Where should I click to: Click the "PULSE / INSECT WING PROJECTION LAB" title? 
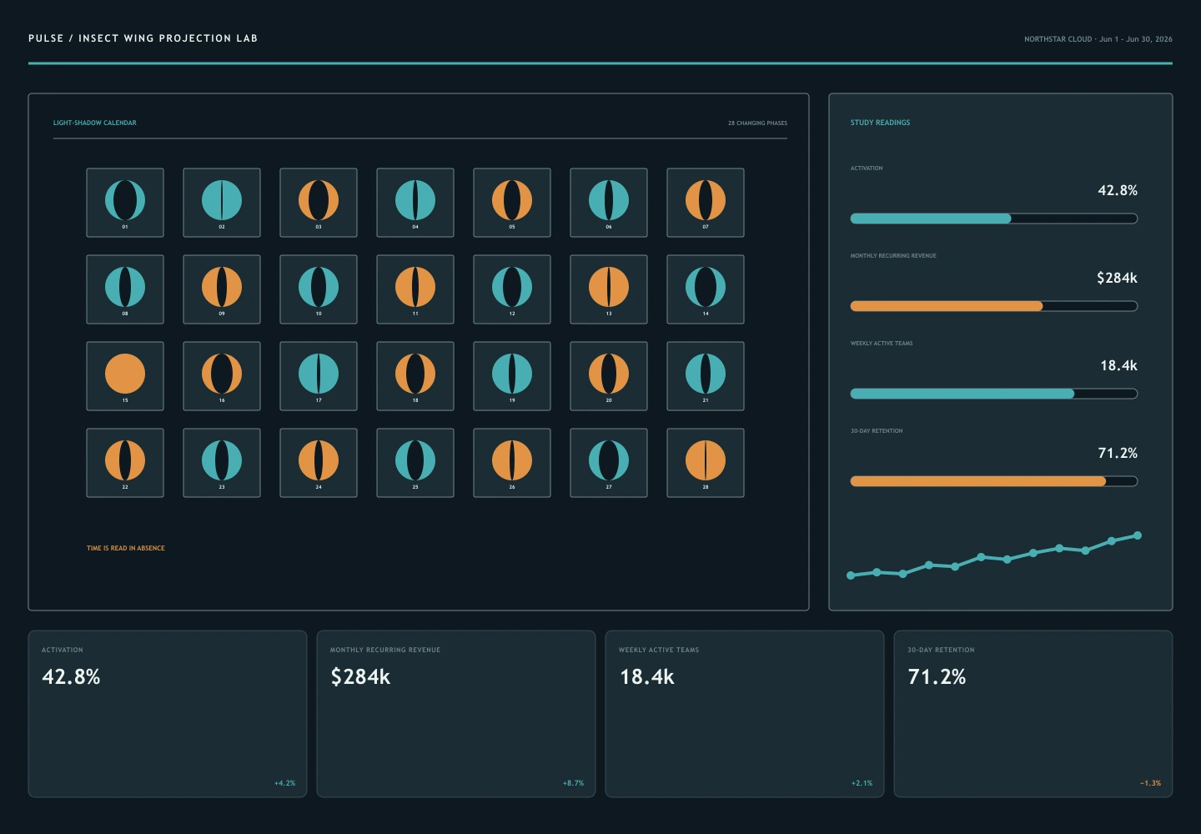[143, 38]
